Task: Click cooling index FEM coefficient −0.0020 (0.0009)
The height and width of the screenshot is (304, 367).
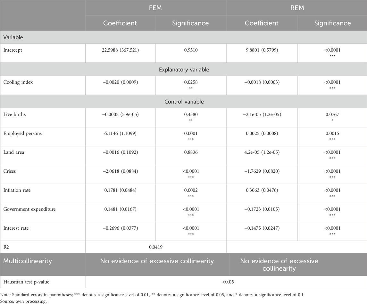Action: [x=120, y=82]
